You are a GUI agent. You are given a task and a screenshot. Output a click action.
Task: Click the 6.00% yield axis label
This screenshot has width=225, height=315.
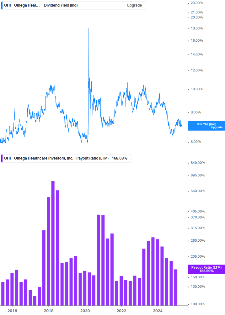tap(196, 142)
